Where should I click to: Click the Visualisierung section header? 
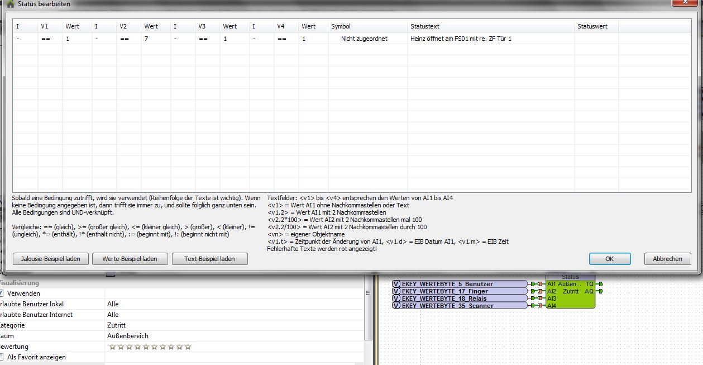point(20,283)
